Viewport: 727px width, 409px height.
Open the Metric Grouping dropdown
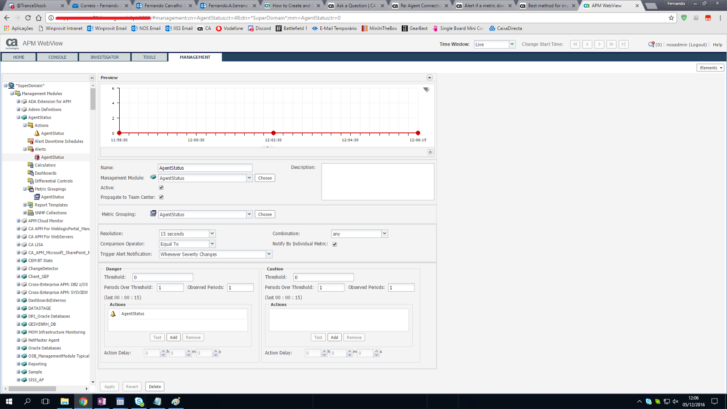[249, 214]
